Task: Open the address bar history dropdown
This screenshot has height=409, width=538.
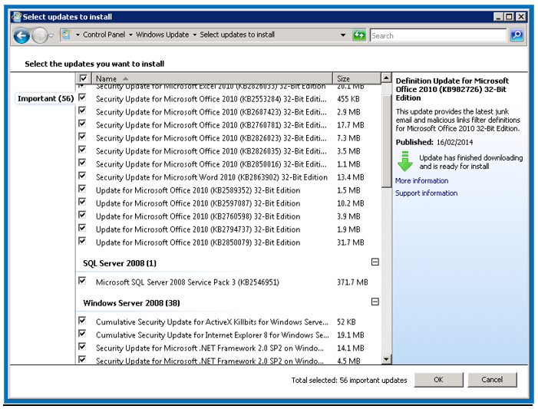Action: [343, 35]
